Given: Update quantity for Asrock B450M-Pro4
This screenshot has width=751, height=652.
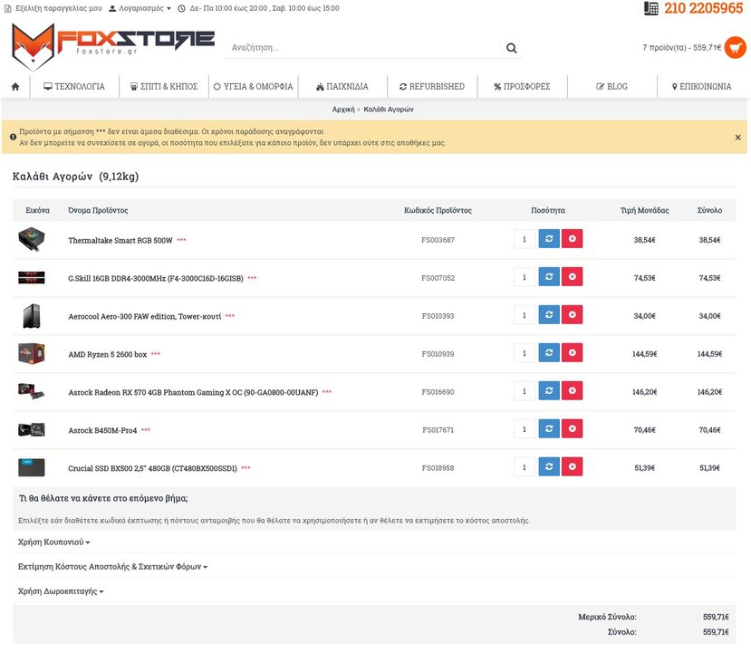Looking at the screenshot, I should click(x=549, y=429).
